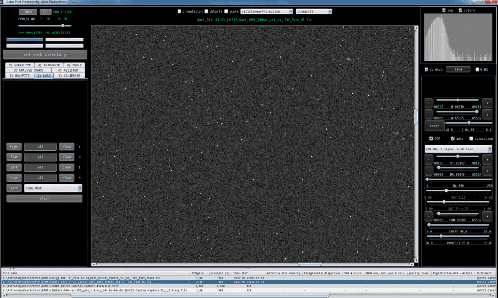Image resolution: width=498 pixels, height=298 pixels.
Task: Open the INFO panel button
Action: pos(28,12)
